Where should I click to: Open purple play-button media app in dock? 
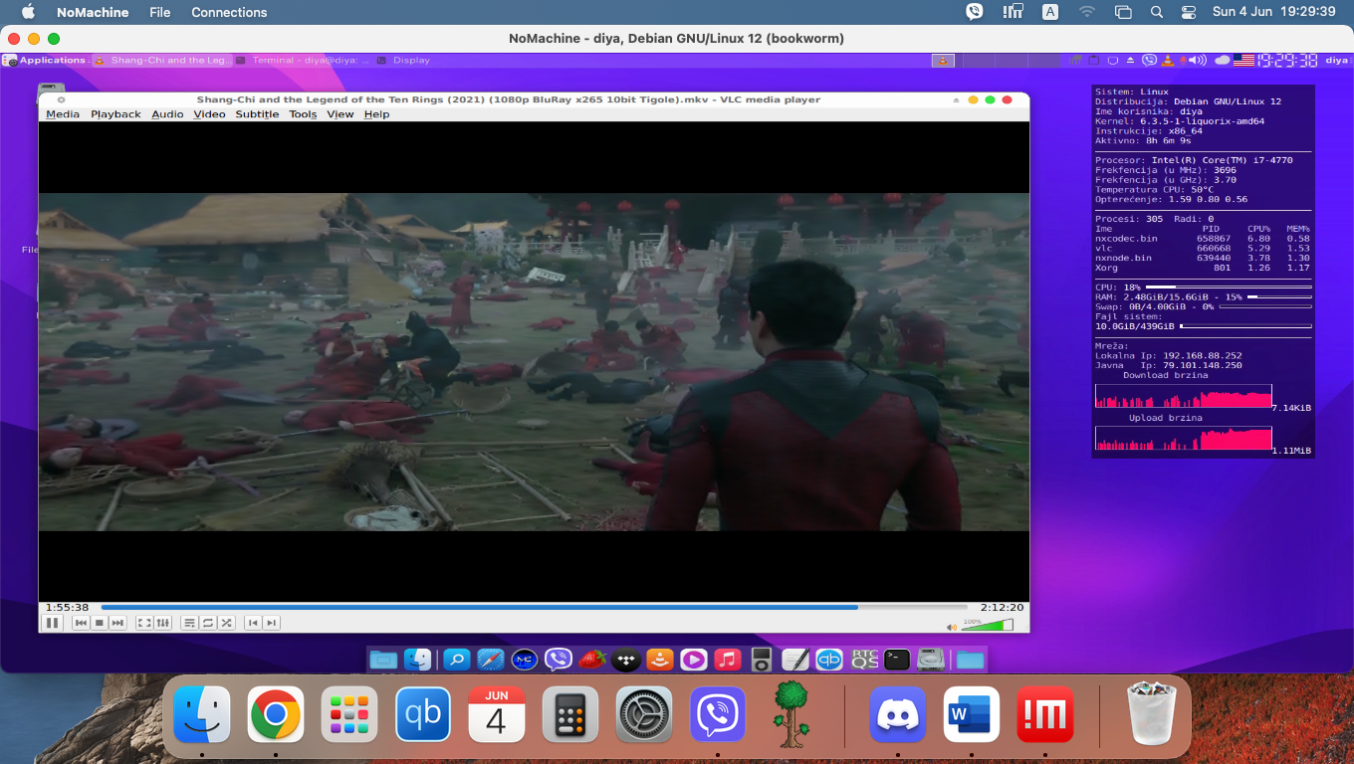(693, 659)
